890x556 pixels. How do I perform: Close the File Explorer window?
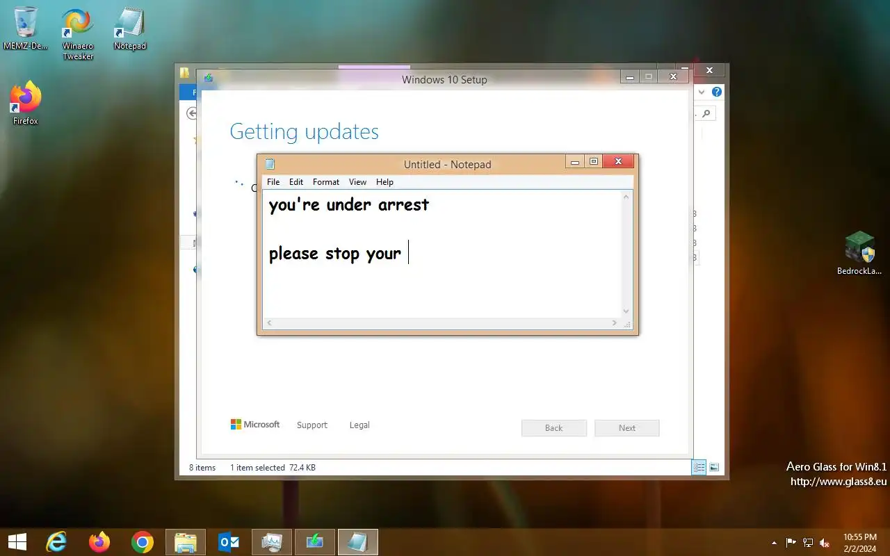point(709,70)
